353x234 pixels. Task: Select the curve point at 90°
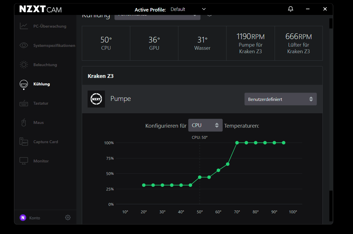pos(274,143)
